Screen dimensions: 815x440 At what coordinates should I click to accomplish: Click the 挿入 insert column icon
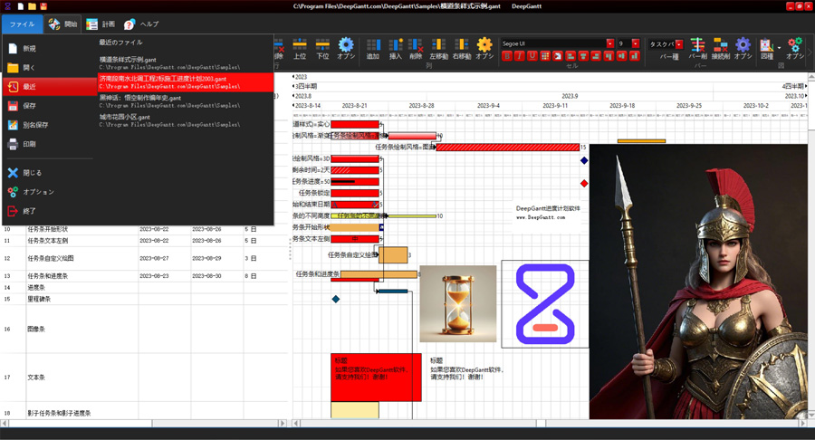pyautogui.click(x=395, y=47)
